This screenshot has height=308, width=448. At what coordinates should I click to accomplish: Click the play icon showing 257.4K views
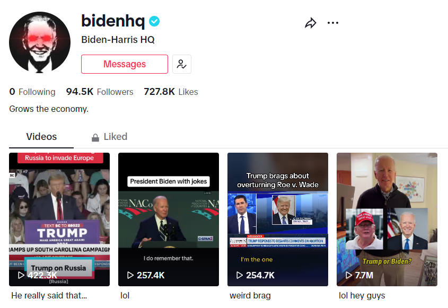[x=130, y=275]
